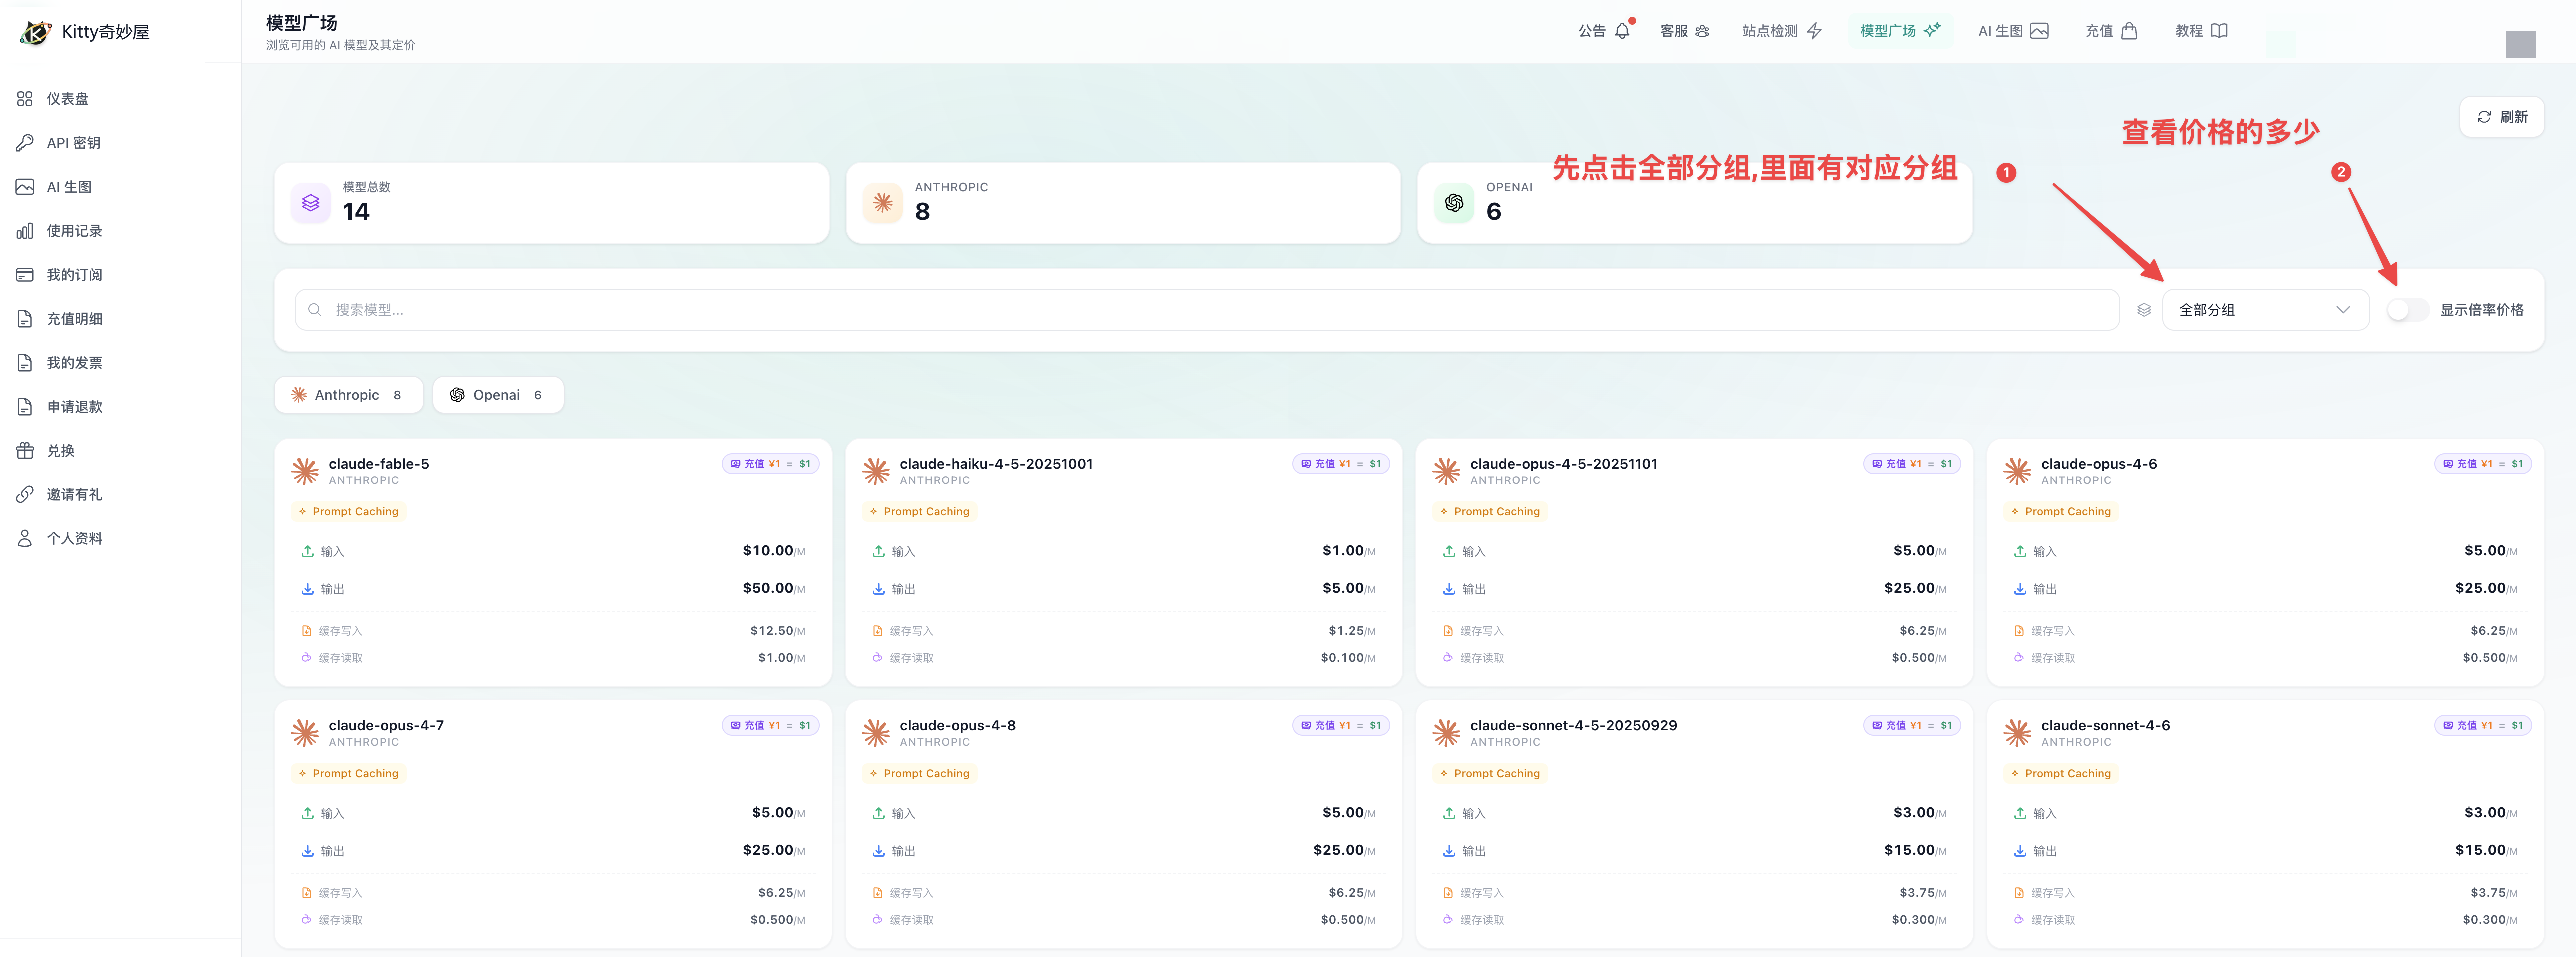Viewport: 2576px width, 957px height.
Task: Click the Prompt Caching tag on claude-haiku-4-5-20251001
Action: coord(920,511)
